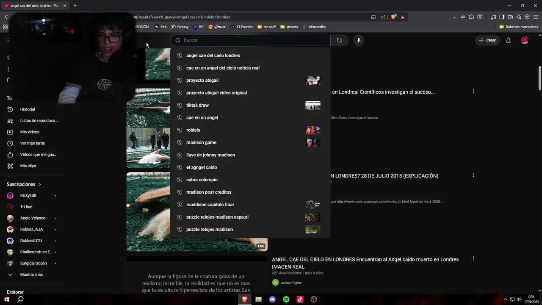This screenshot has width=542, height=305.
Task: Open YouTube notifications bell
Action: (x=509, y=40)
